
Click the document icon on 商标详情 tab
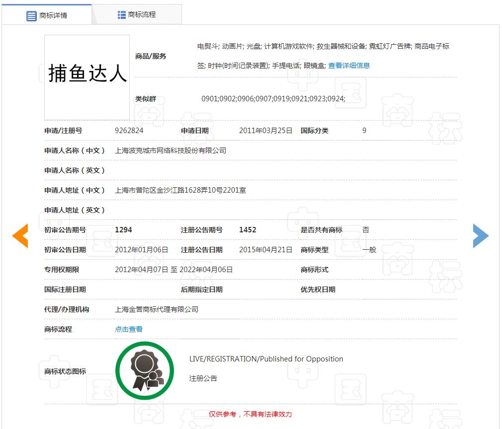(x=30, y=15)
